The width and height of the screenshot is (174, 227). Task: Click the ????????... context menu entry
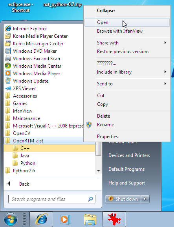coord(127,63)
